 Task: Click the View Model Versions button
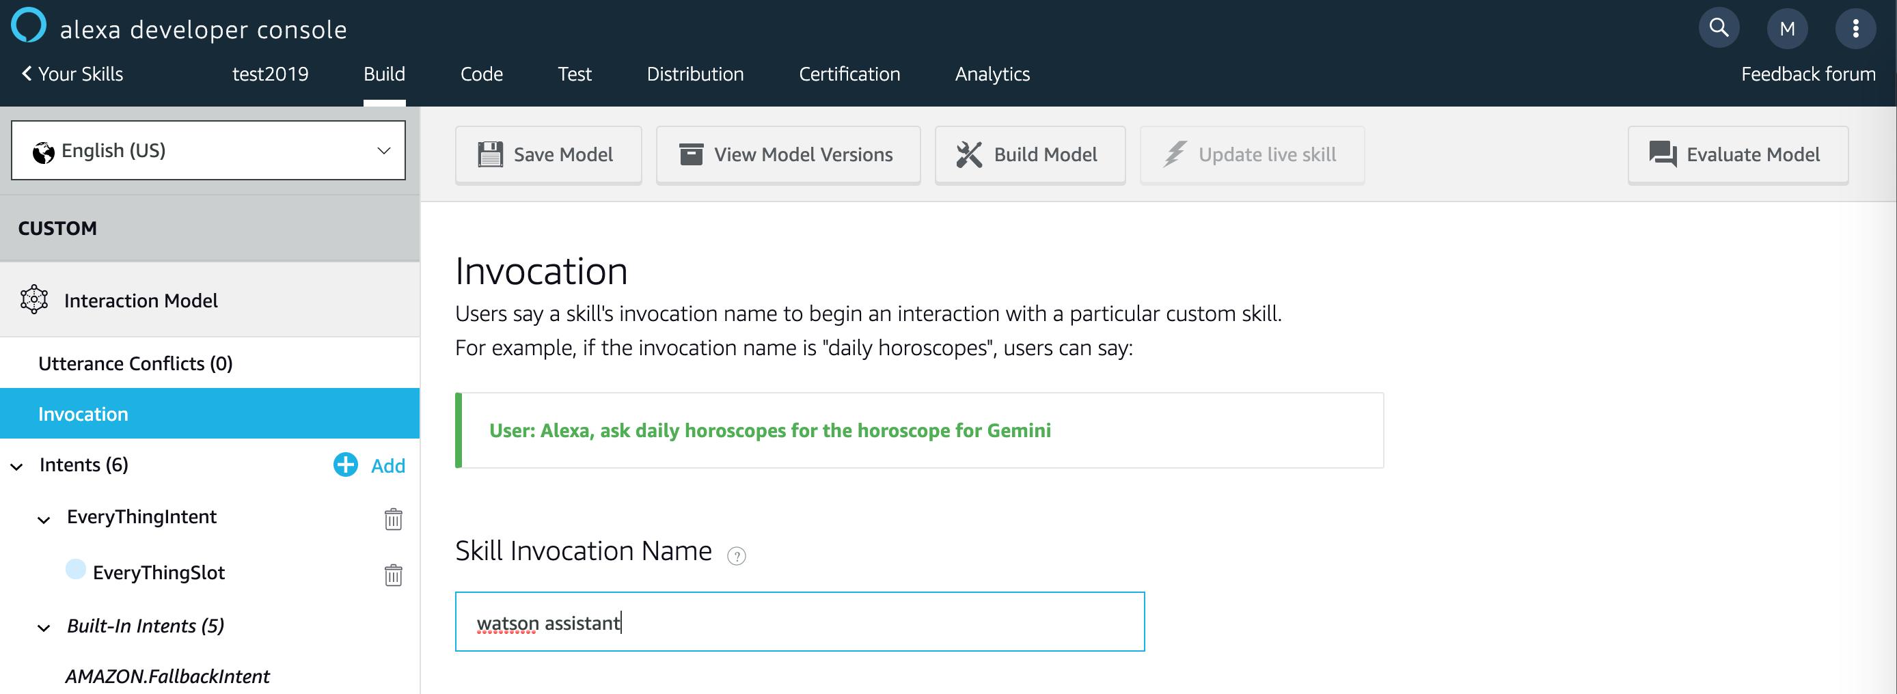click(x=788, y=154)
